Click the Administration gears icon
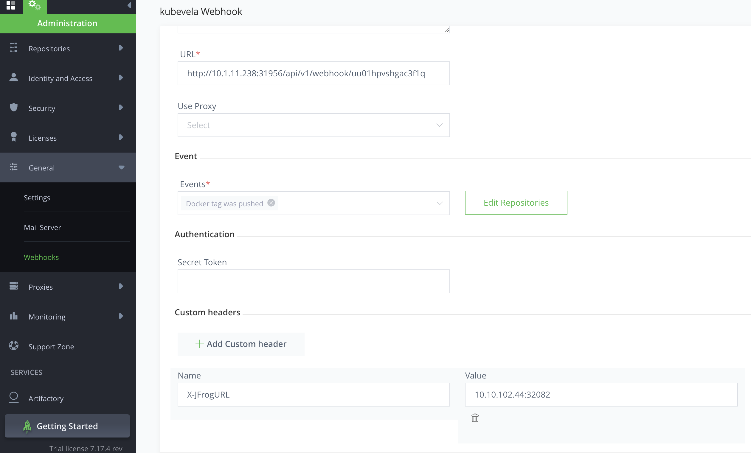 [35, 5]
